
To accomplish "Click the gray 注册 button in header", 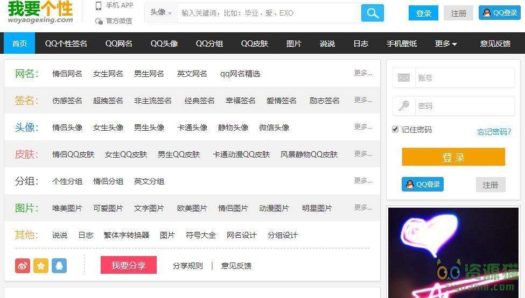I will (x=458, y=13).
